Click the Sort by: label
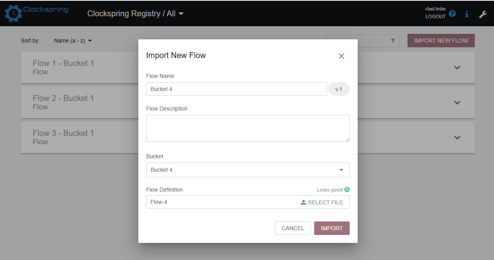 pos(30,41)
